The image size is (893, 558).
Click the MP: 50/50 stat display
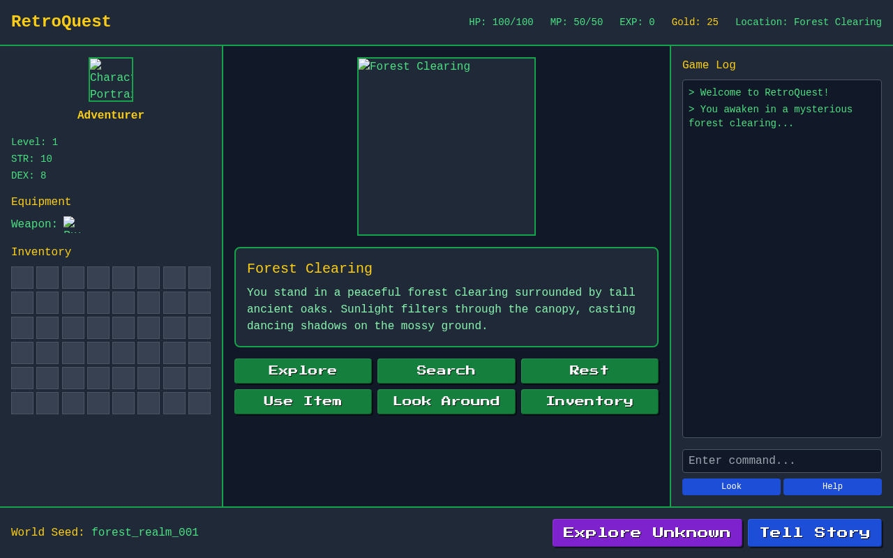(x=576, y=22)
